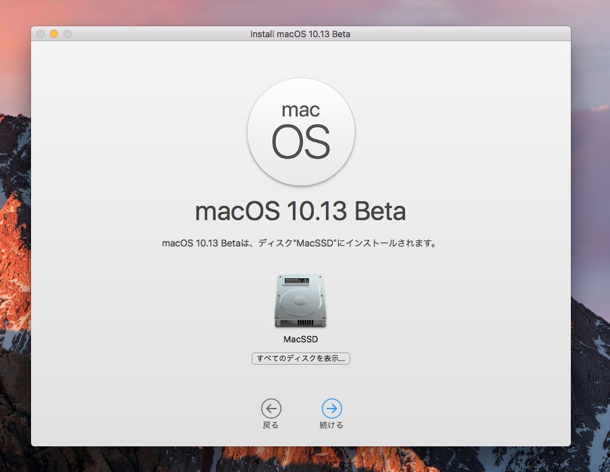The image size is (610, 472).
Task: Open すべてのディスクを表示... disk list
Action: 301,359
